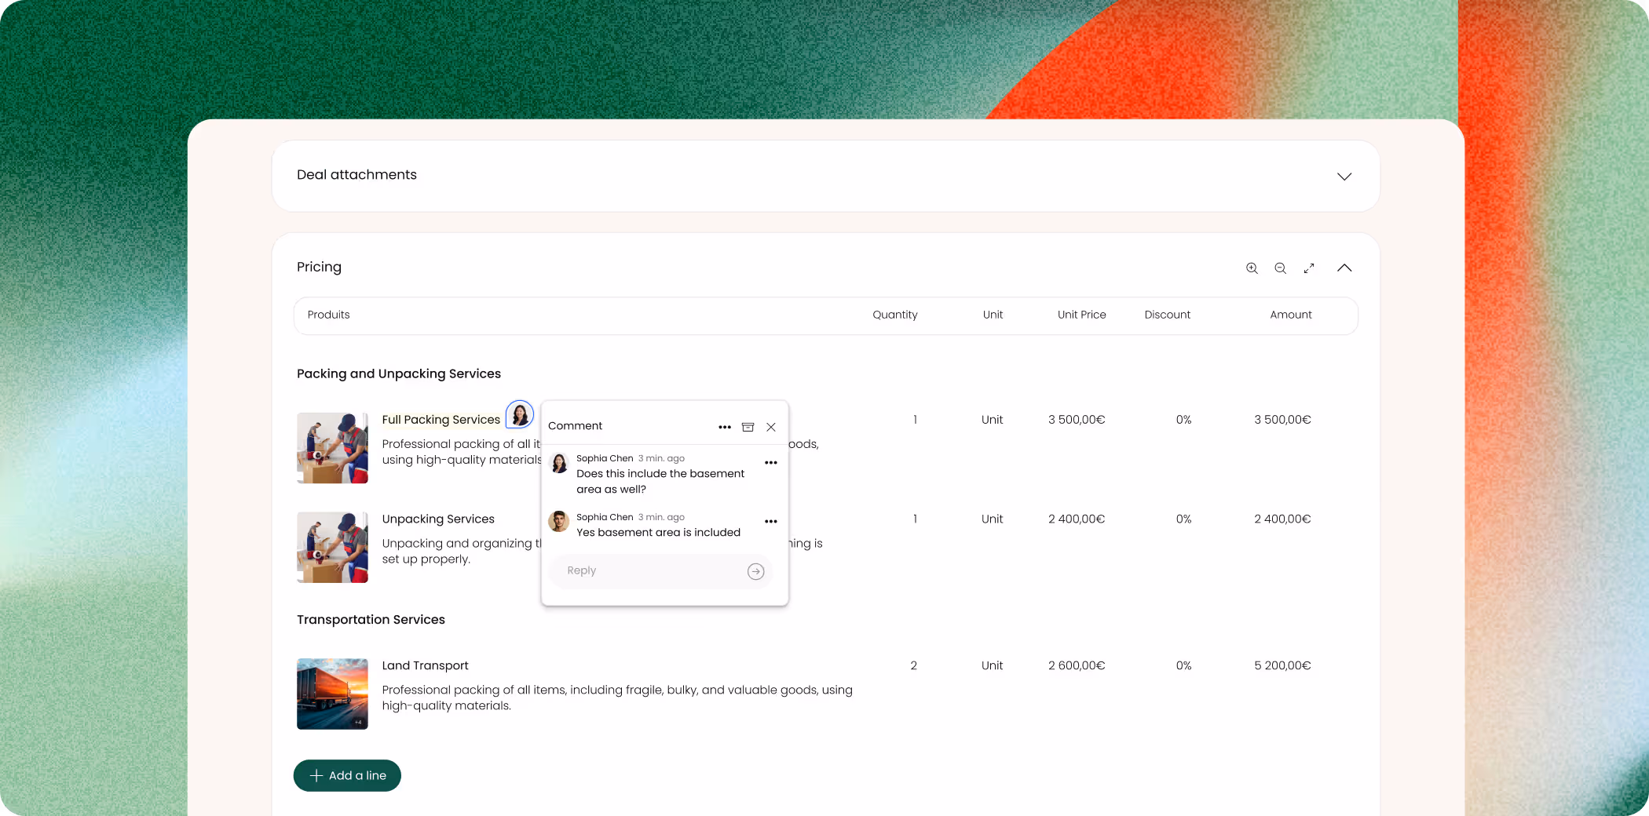
Task: Click Unpacking Services quantity 1
Action: pos(915,519)
